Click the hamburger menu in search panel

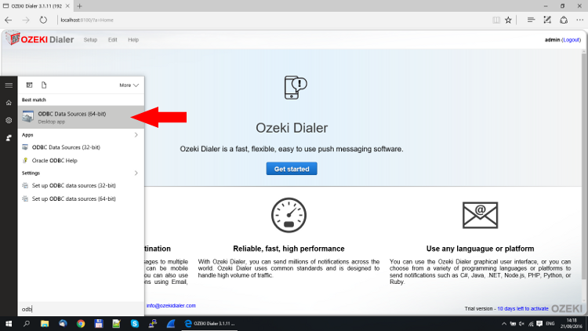pyautogui.click(x=9, y=85)
